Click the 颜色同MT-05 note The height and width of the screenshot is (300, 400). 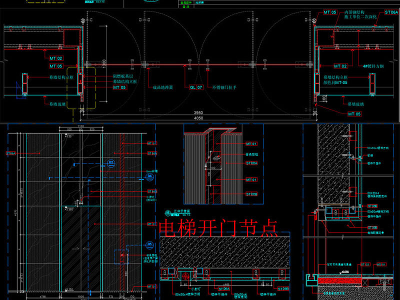335,82
